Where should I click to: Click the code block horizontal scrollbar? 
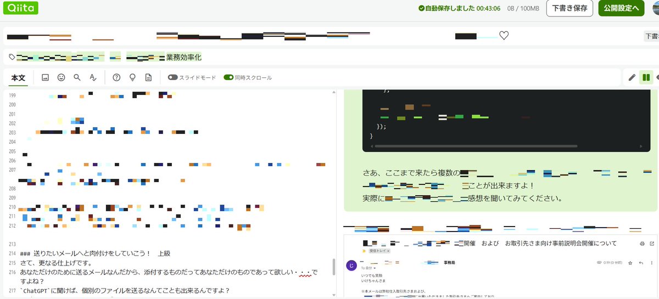(476, 146)
